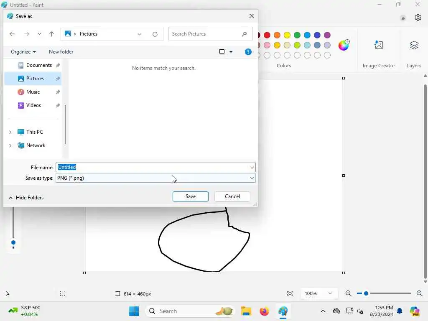Click the search magnifier icon
This screenshot has width=428, height=321.
[x=244, y=34]
